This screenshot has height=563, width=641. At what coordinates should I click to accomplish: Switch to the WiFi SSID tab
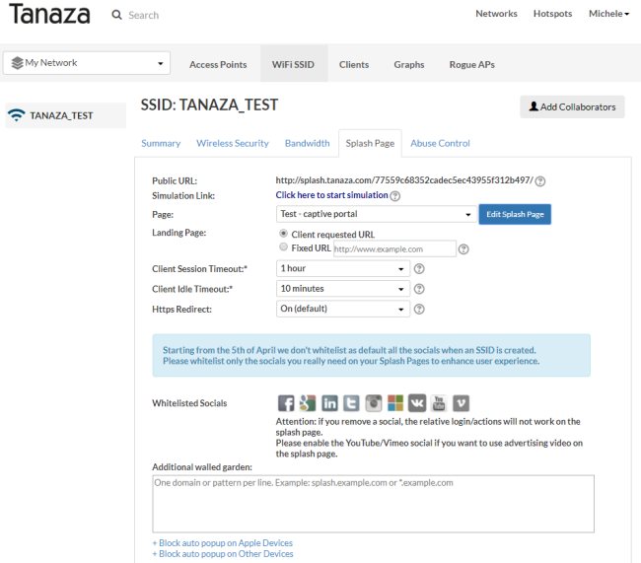[293, 65]
